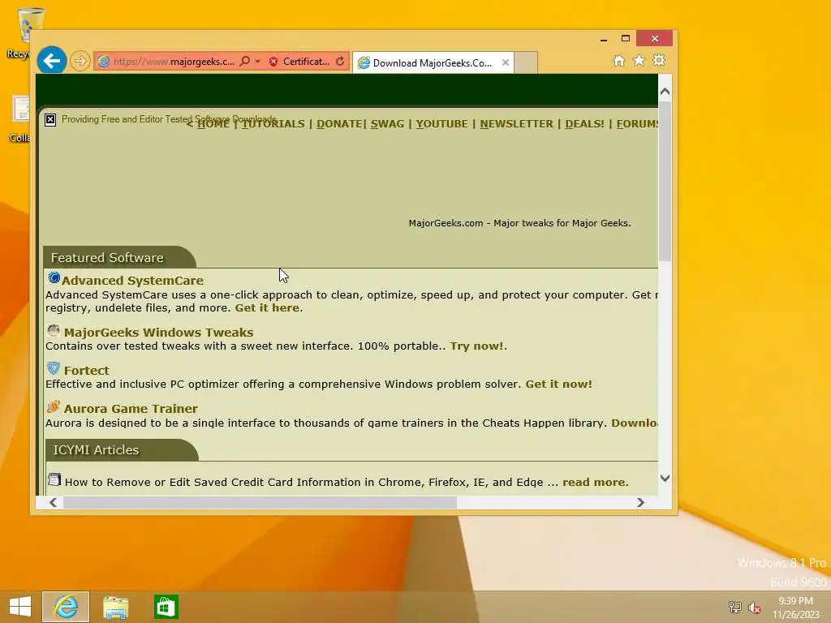The image size is (831, 623).
Task: Open the DONATE navigation link
Action: click(x=340, y=123)
